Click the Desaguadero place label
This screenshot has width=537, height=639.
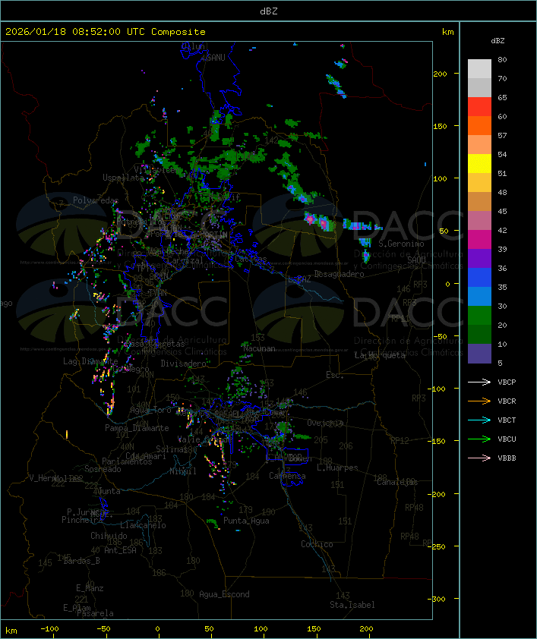pos(339,274)
